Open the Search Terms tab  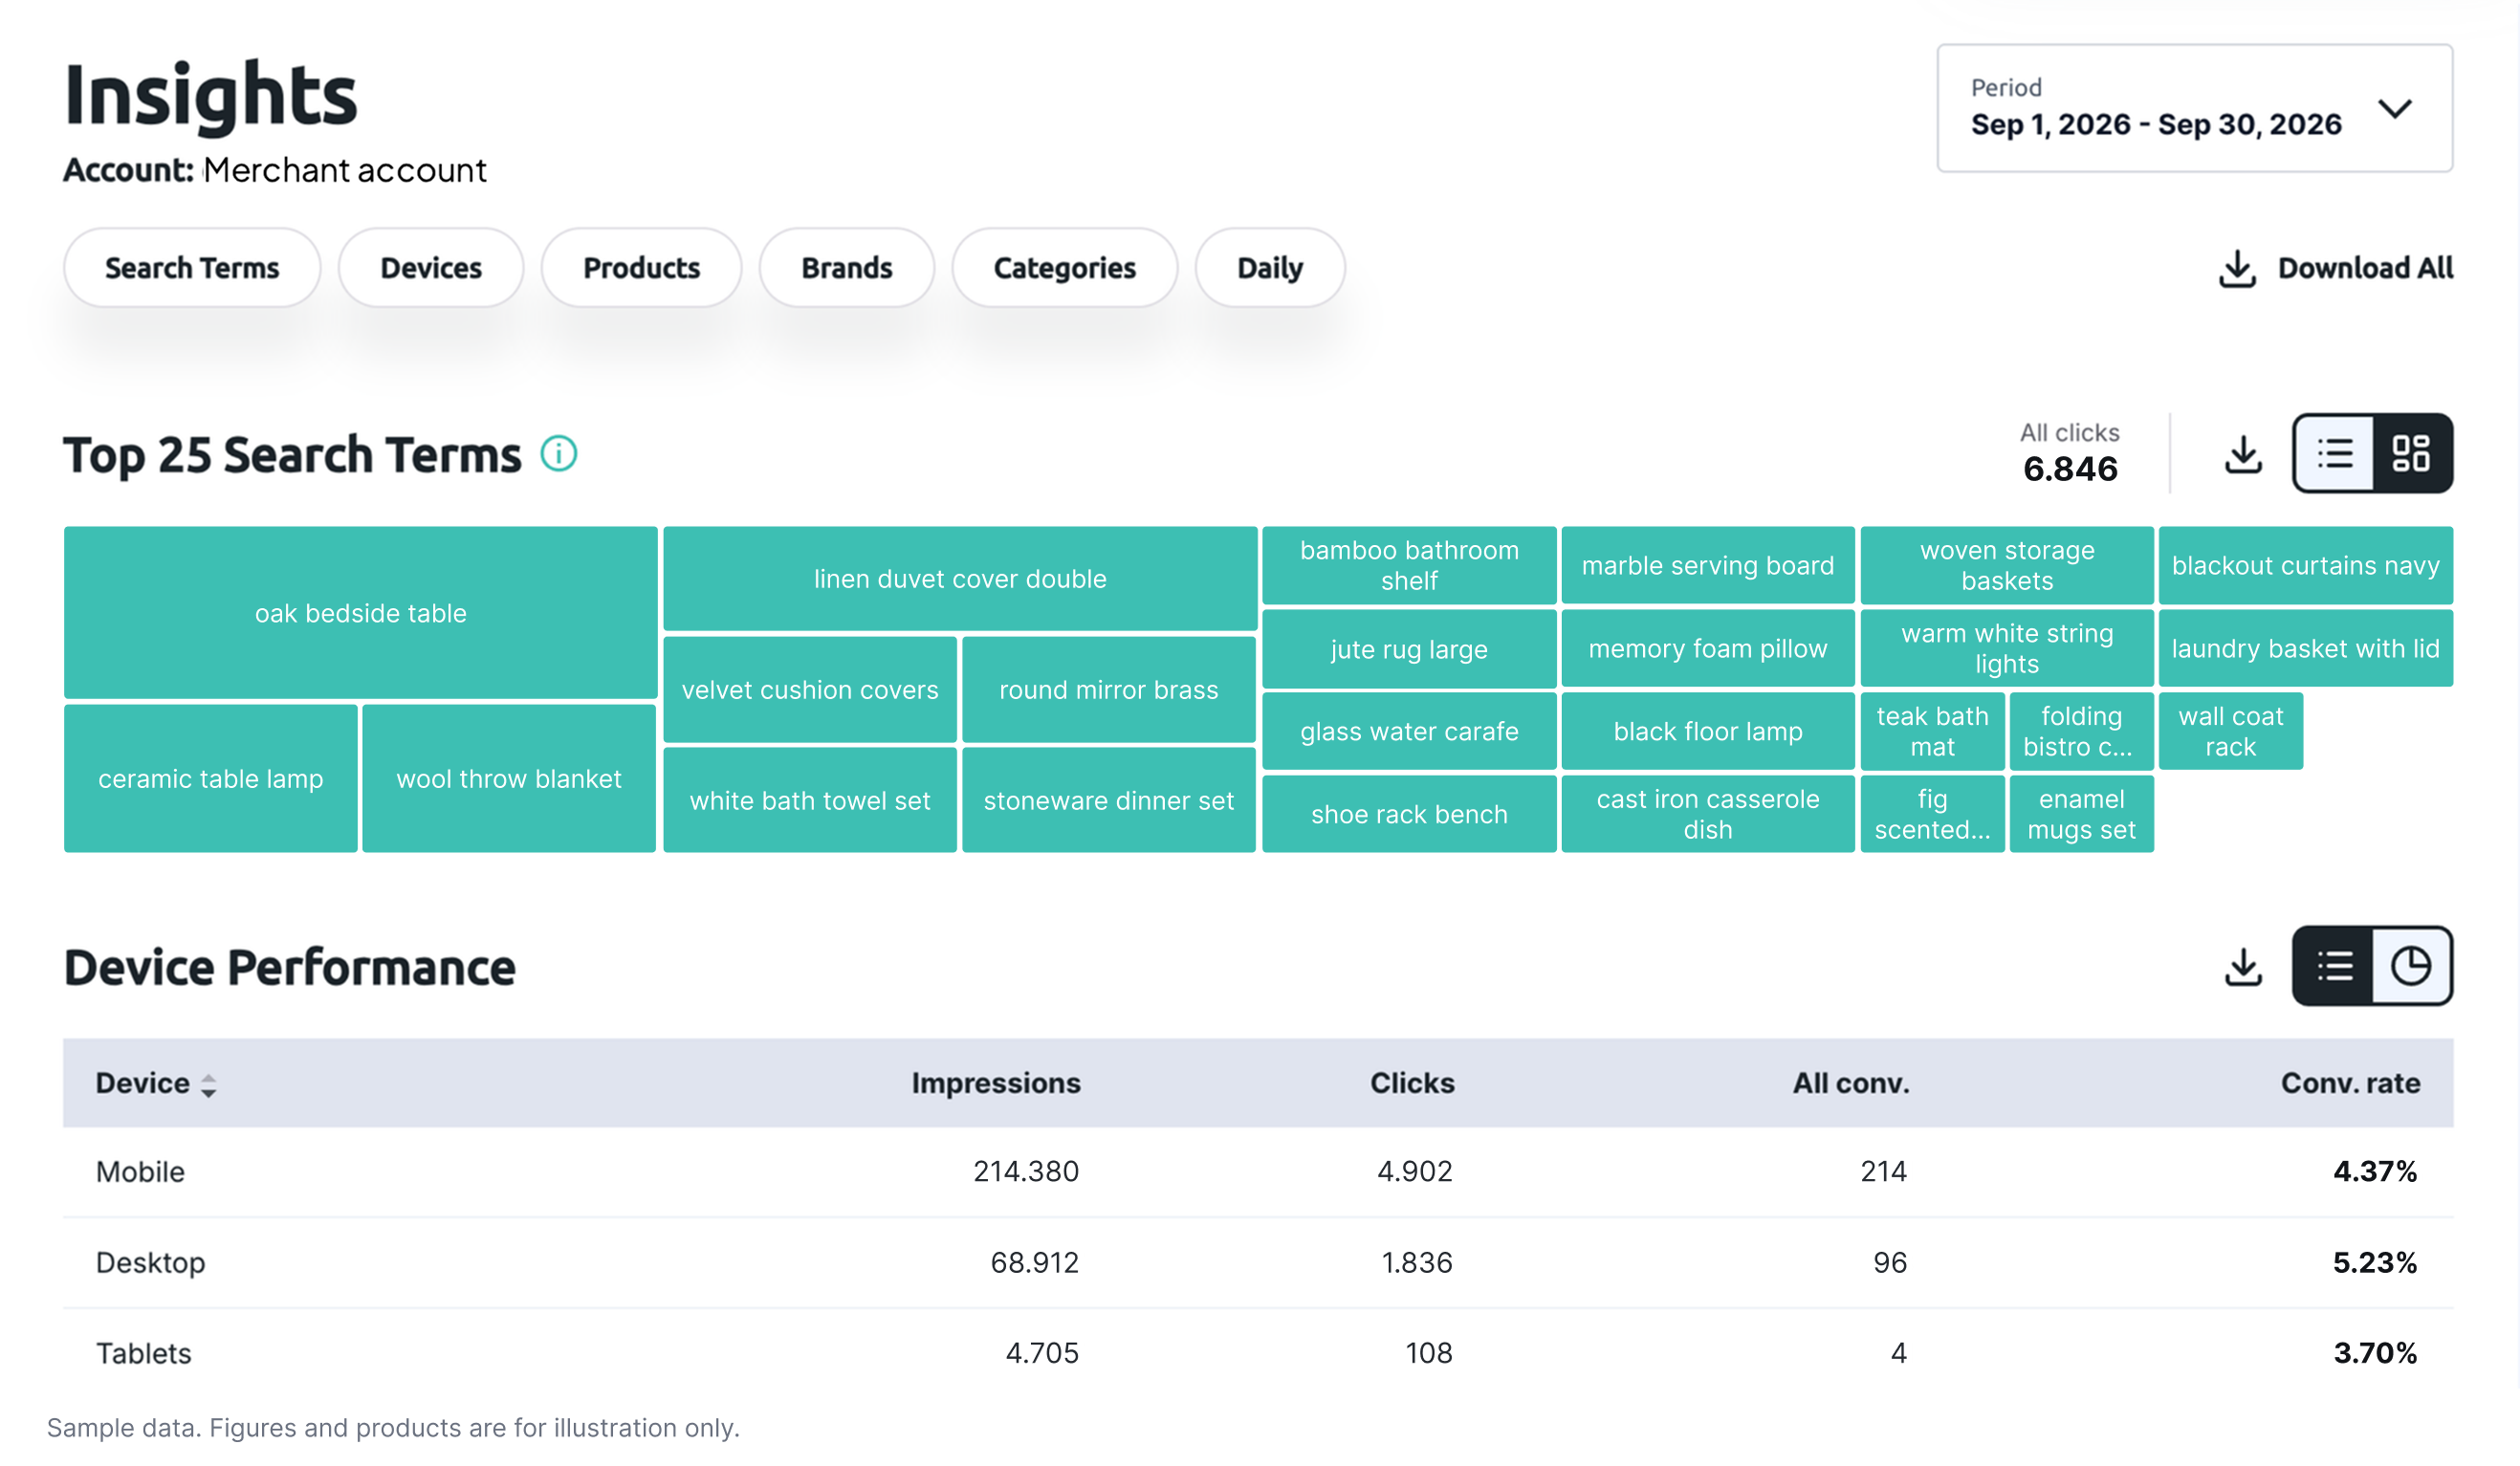coord(192,268)
